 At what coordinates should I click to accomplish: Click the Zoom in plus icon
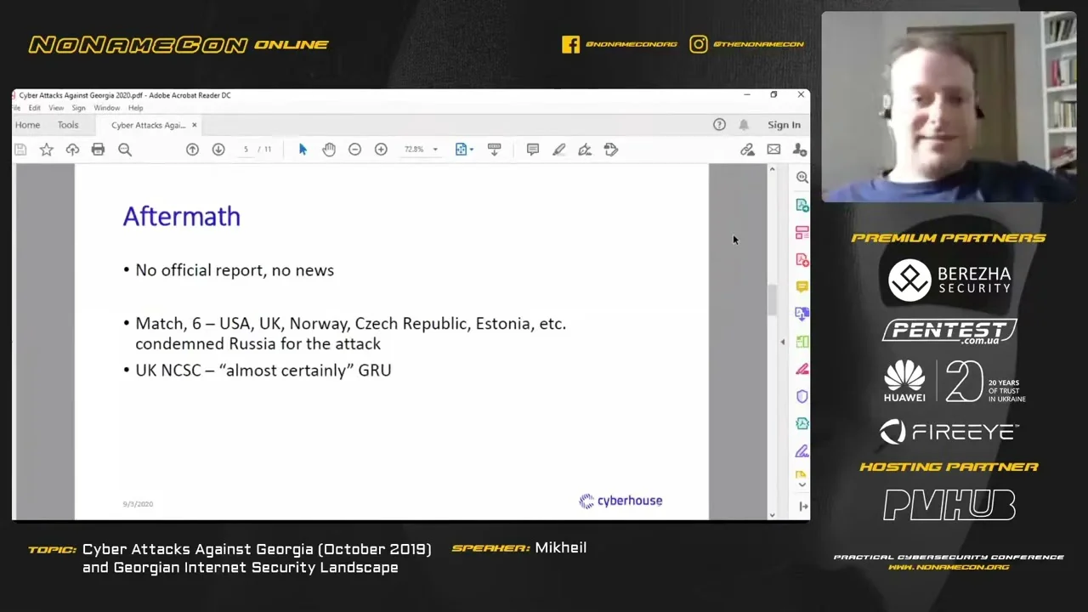(381, 150)
